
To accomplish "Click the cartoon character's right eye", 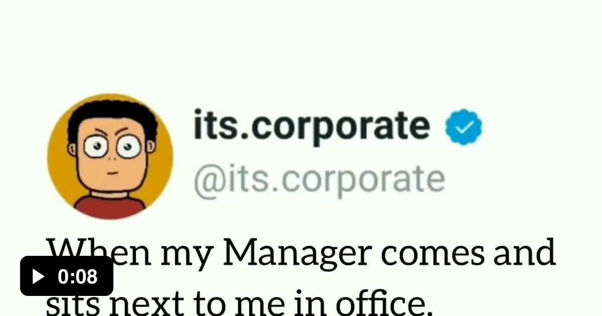I will click(128, 147).
